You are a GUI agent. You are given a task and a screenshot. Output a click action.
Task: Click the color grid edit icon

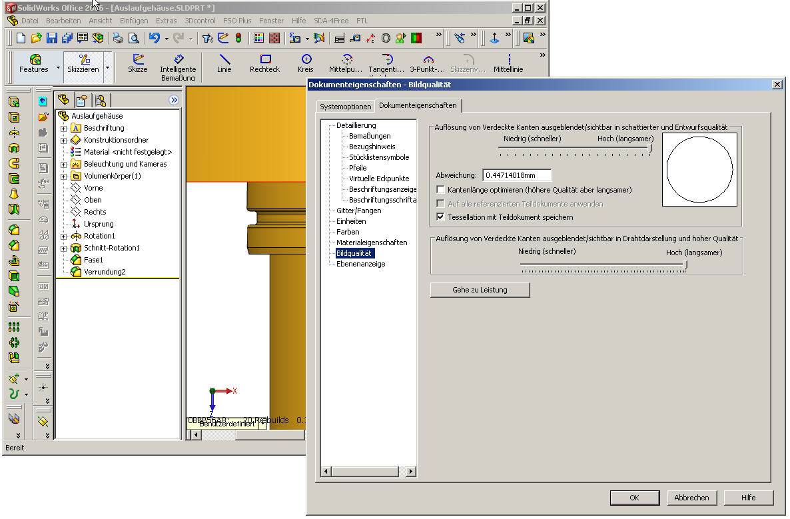tap(258, 38)
